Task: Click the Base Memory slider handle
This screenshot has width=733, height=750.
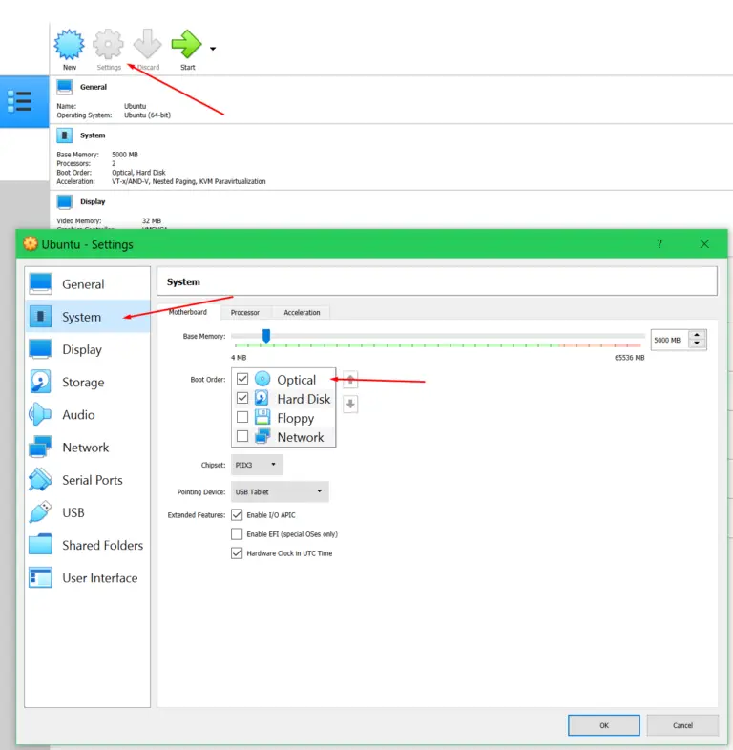Action: click(x=266, y=336)
